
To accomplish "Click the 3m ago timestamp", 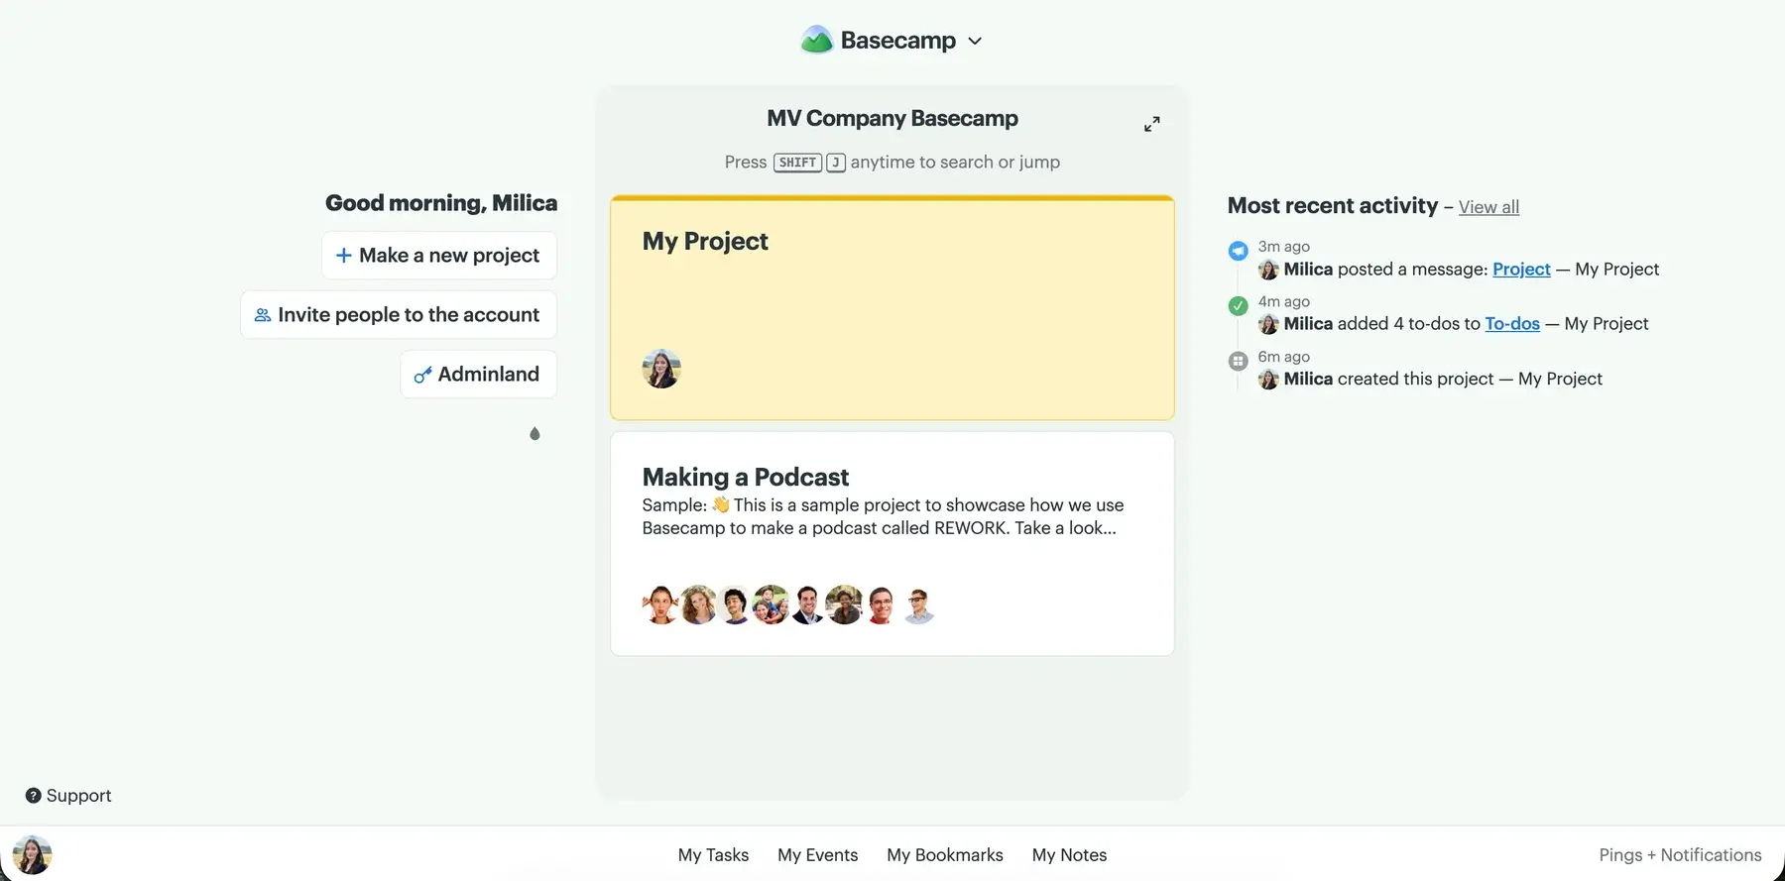I will [x=1284, y=247].
